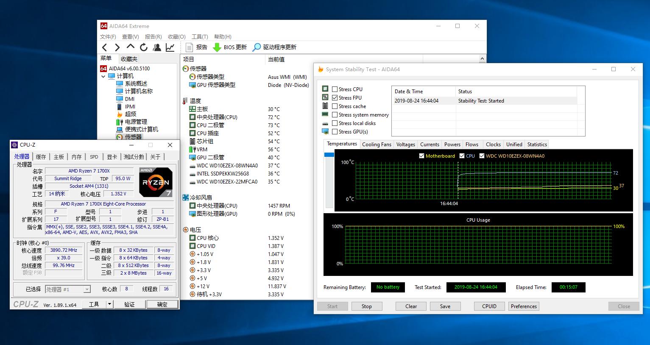
Task: Toggle the WDC WD10EZEX-08WN4A0 graph checkbox
Action: pyautogui.click(x=482, y=156)
